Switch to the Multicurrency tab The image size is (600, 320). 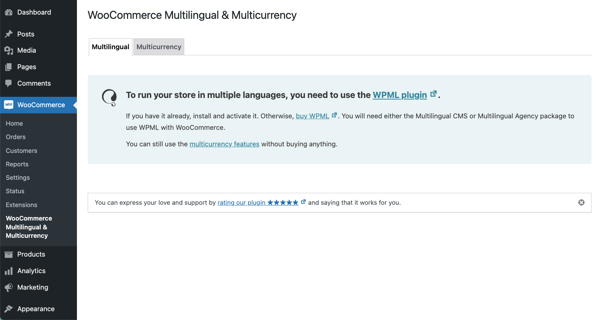tap(158, 47)
